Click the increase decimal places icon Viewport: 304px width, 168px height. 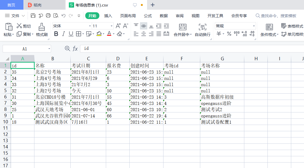click(244, 34)
